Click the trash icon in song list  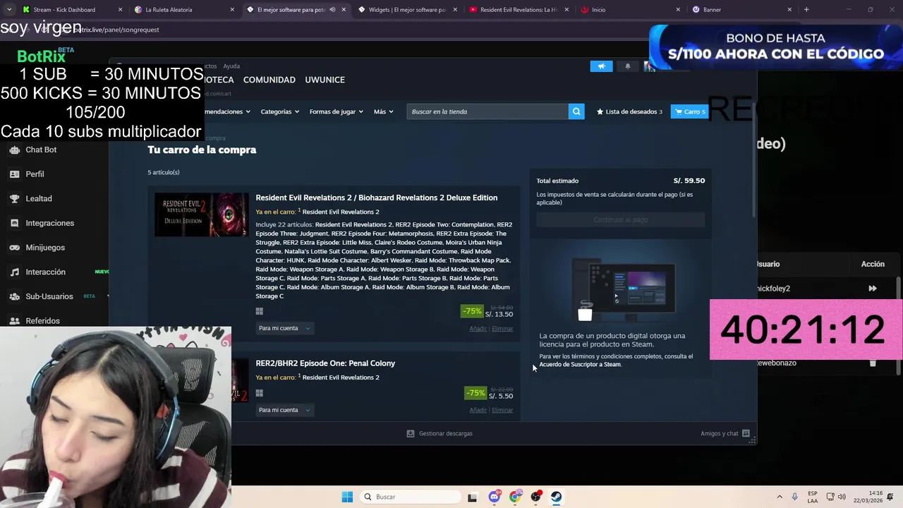(x=873, y=363)
